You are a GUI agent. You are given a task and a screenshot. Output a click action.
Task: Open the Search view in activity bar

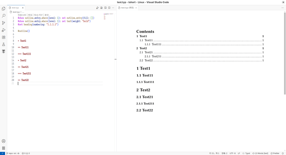point(3,16)
